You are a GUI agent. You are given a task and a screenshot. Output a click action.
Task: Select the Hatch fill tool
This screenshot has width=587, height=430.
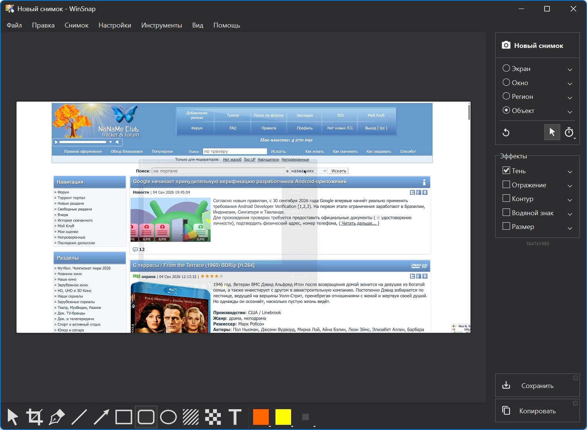191,417
